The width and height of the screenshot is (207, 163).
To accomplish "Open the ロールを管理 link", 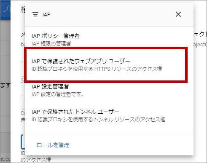I will point(53,145).
